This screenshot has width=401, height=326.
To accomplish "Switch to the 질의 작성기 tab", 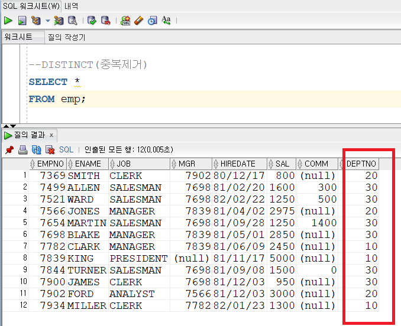I will (x=66, y=37).
